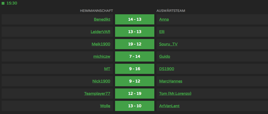Open Guido's player link
The image size is (268, 114).
164,56
